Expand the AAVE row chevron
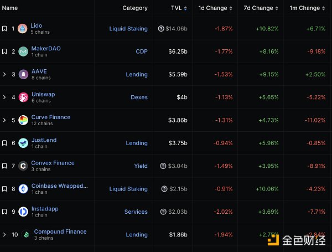332x252 pixels. (x=4, y=74)
